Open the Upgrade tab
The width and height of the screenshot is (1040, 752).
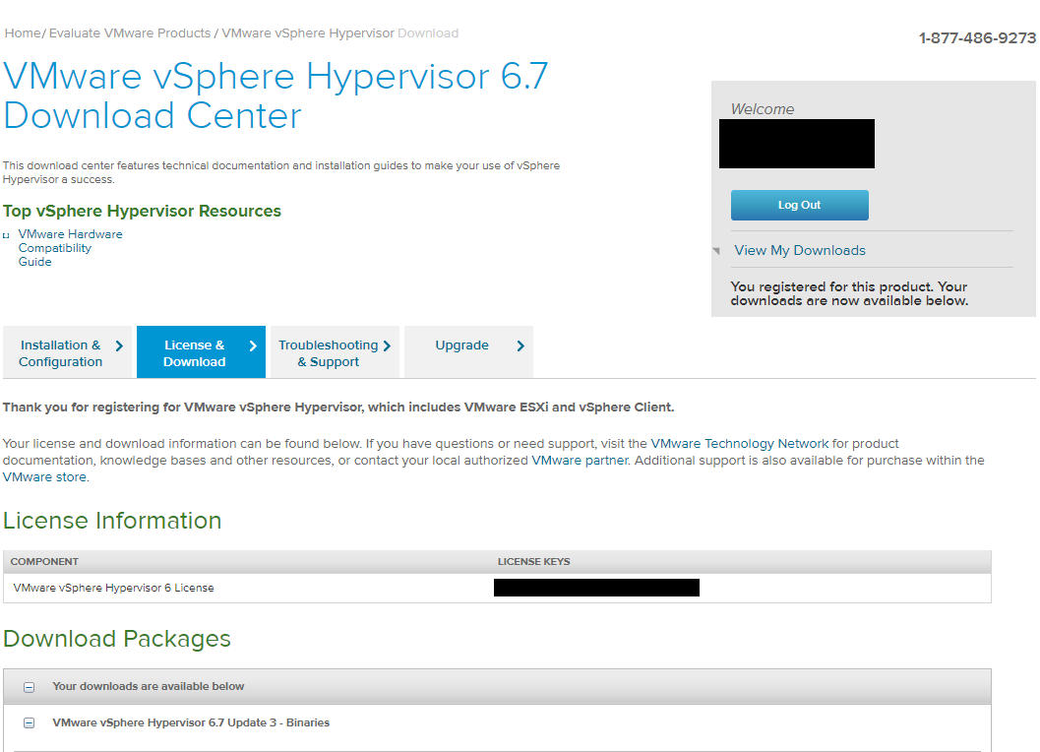pyautogui.click(x=468, y=352)
